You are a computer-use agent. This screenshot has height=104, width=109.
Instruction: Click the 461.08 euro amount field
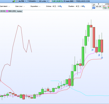[x=98, y=6]
